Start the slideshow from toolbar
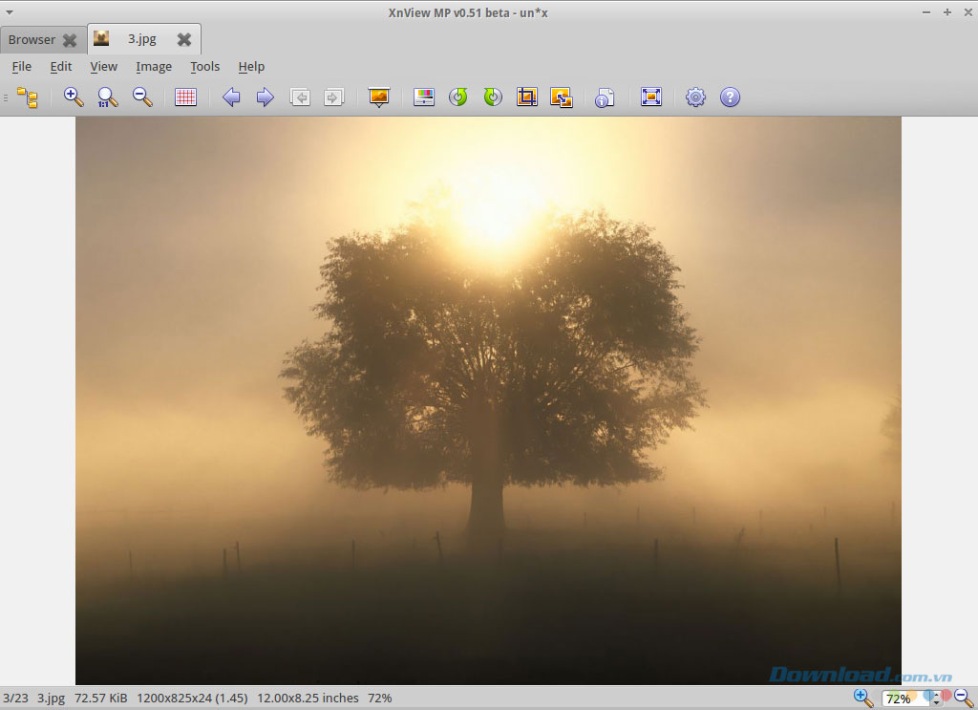The image size is (978, 710). [379, 97]
